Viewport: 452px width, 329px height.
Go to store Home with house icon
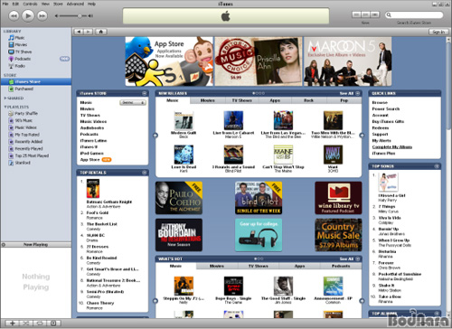(x=101, y=32)
